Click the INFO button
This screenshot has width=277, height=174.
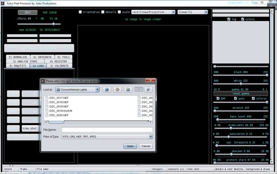28,13
